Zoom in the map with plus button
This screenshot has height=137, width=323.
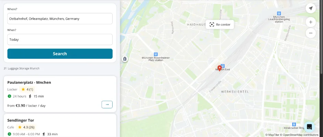tap(311, 22)
